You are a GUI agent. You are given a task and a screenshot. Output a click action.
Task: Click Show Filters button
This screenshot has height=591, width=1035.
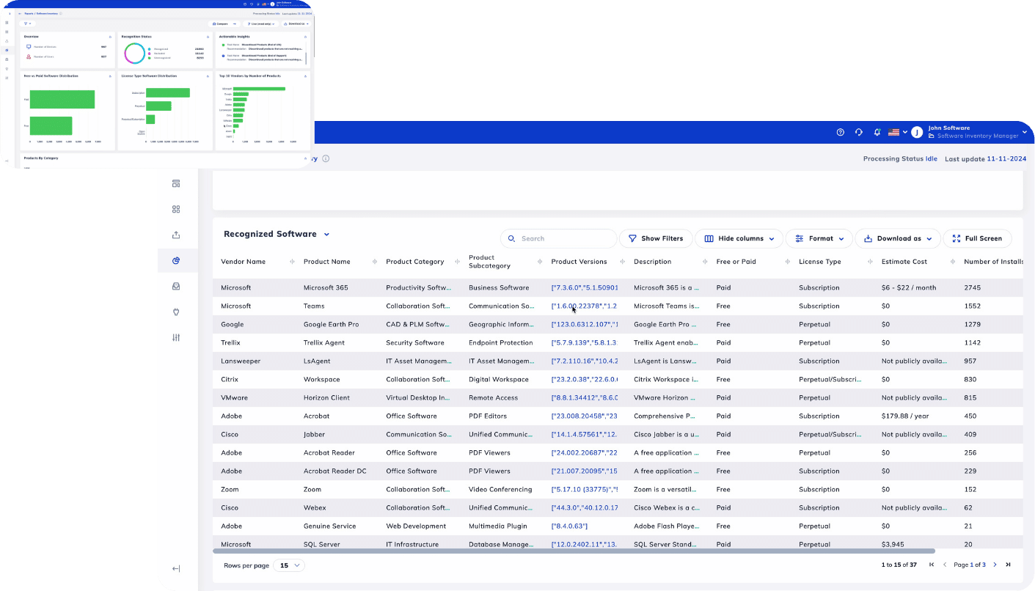[x=656, y=238]
